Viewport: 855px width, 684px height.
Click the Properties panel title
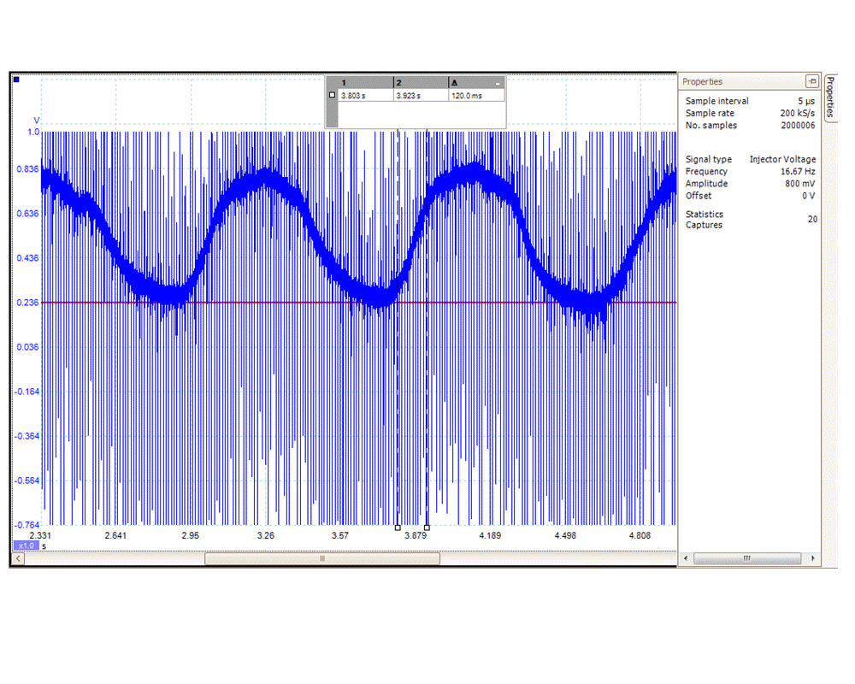[702, 82]
